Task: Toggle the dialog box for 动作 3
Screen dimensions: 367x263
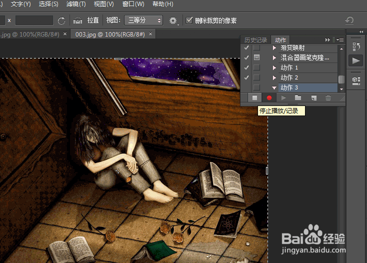Action: click(x=257, y=87)
